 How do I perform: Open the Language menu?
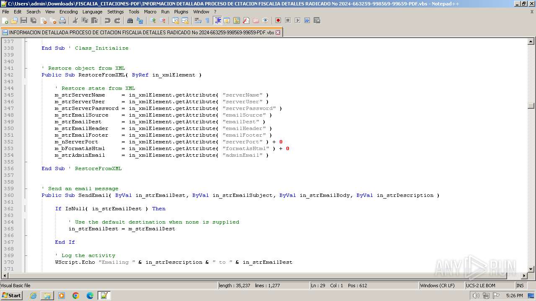92,12
